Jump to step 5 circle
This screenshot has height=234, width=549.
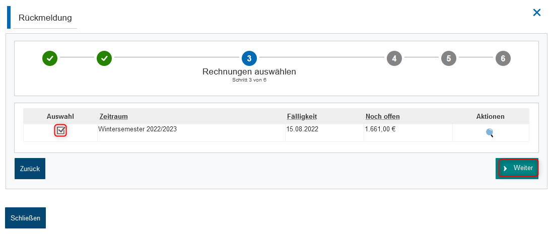pyautogui.click(x=448, y=58)
